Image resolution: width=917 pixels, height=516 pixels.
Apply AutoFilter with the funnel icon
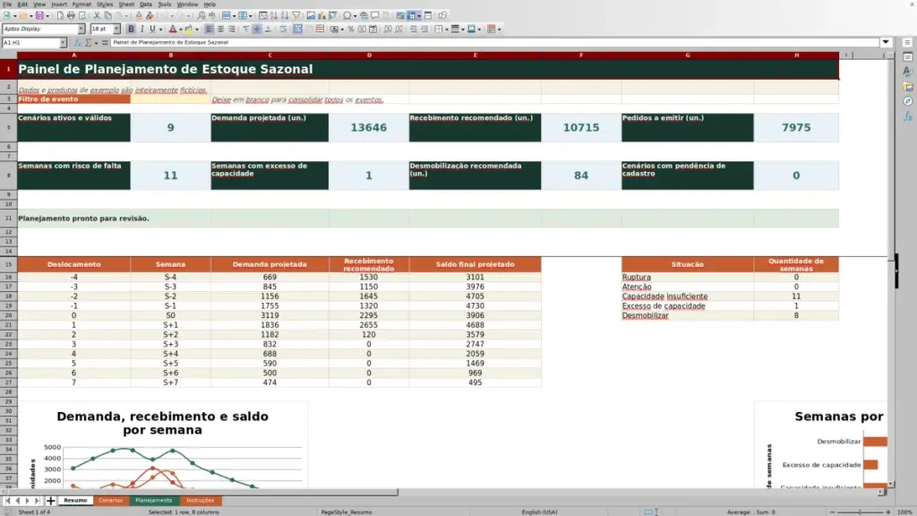tap(296, 16)
